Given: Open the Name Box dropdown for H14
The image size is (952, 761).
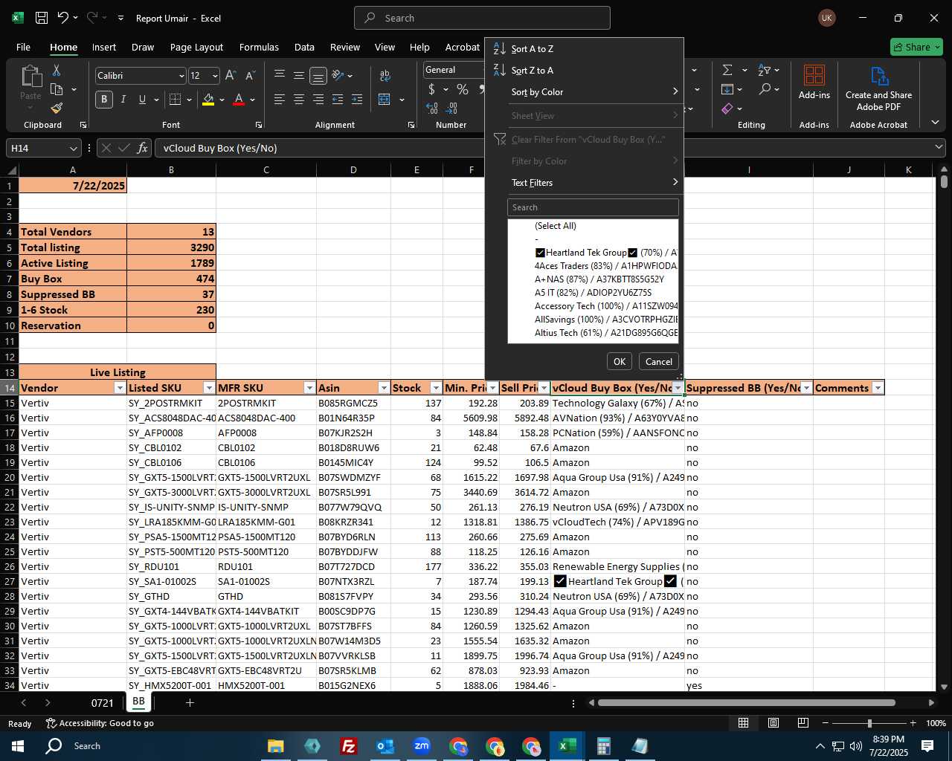Looking at the screenshot, I should 73,148.
